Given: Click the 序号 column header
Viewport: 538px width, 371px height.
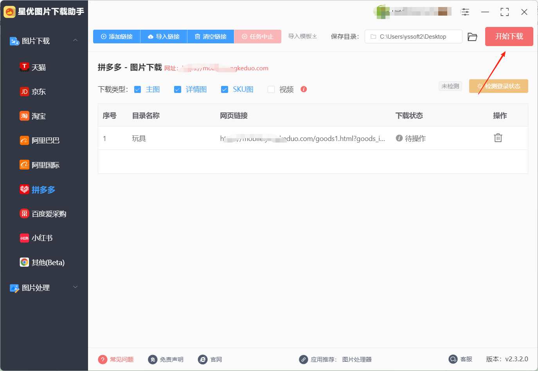Looking at the screenshot, I should point(110,116).
